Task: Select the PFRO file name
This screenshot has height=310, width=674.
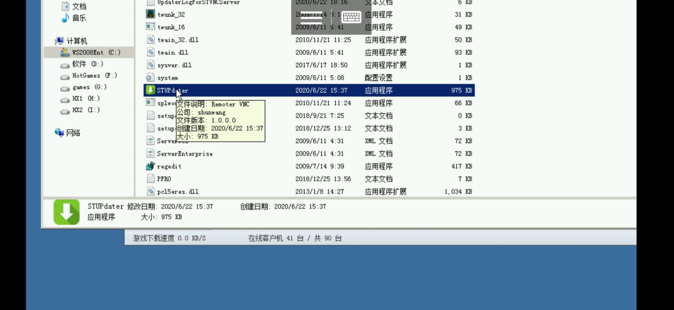Action: (x=164, y=179)
